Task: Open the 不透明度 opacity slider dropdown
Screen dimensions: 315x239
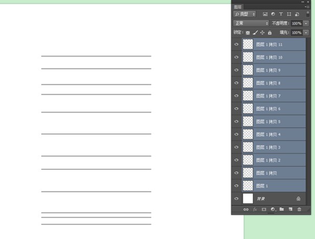Action: (x=306, y=24)
